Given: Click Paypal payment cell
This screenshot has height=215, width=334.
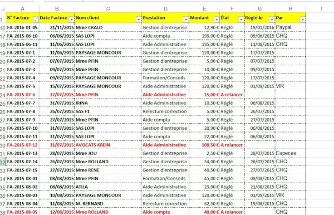Looking at the screenshot, I should (290, 28).
